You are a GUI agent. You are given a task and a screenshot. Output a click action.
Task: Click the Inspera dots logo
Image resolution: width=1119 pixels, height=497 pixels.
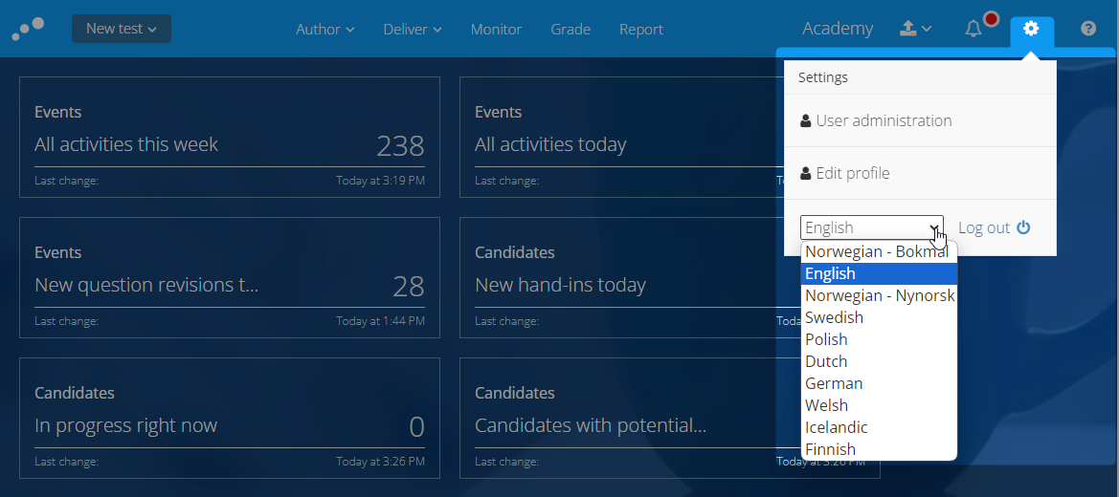[29, 30]
